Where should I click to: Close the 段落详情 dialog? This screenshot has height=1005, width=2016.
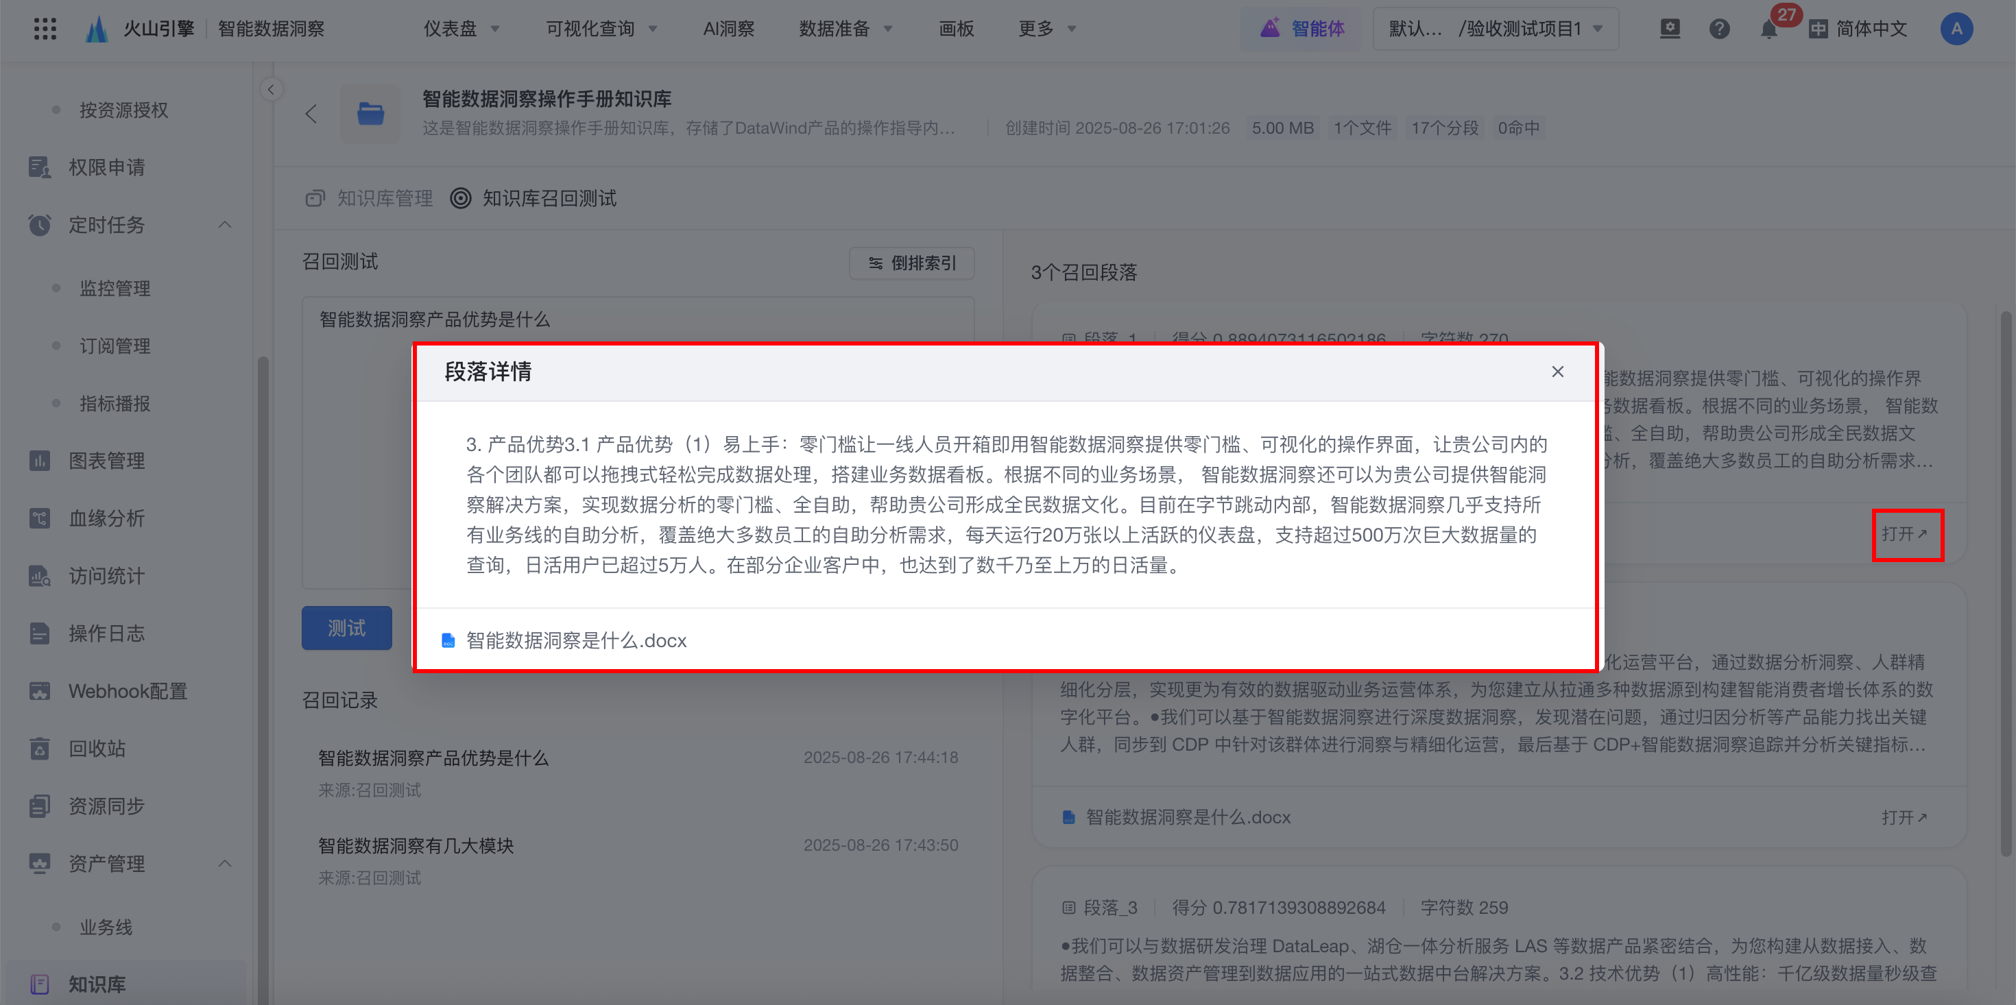pyautogui.click(x=1557, y=372)
